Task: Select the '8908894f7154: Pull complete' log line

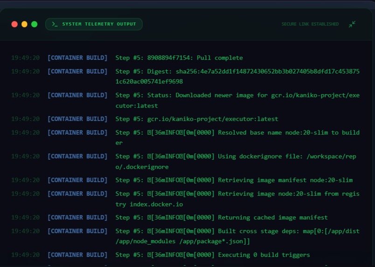Action: [x=186, y=58]
